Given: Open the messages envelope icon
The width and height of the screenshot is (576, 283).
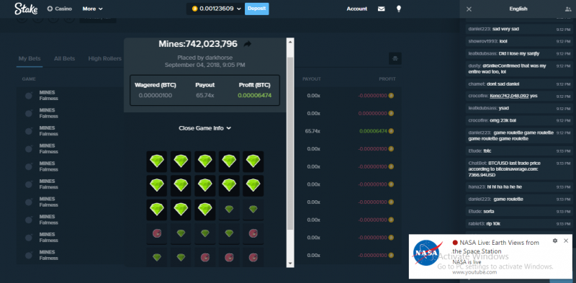Looking at the screenshot, I should pos(382,9).
